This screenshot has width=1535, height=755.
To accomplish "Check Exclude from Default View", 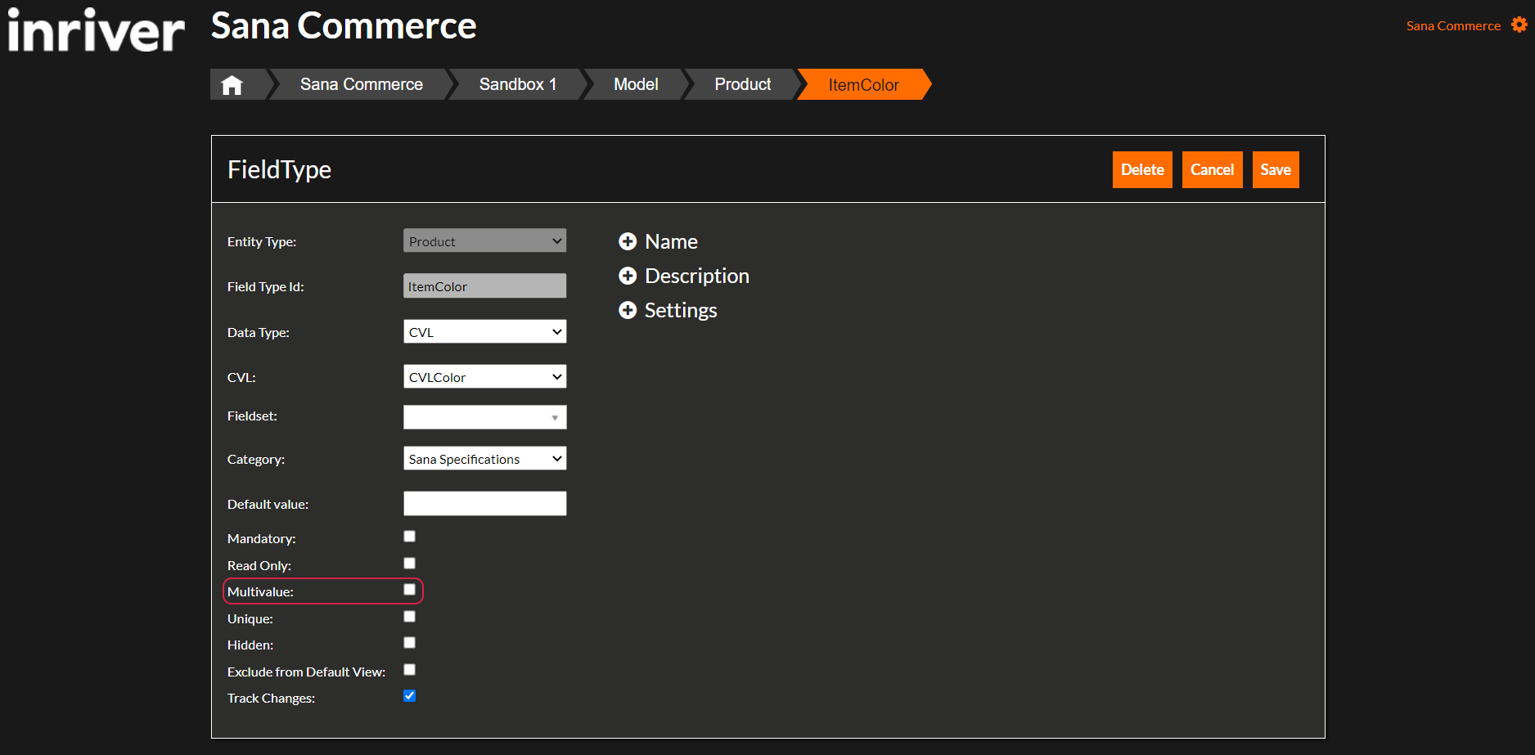I will 409,670.
